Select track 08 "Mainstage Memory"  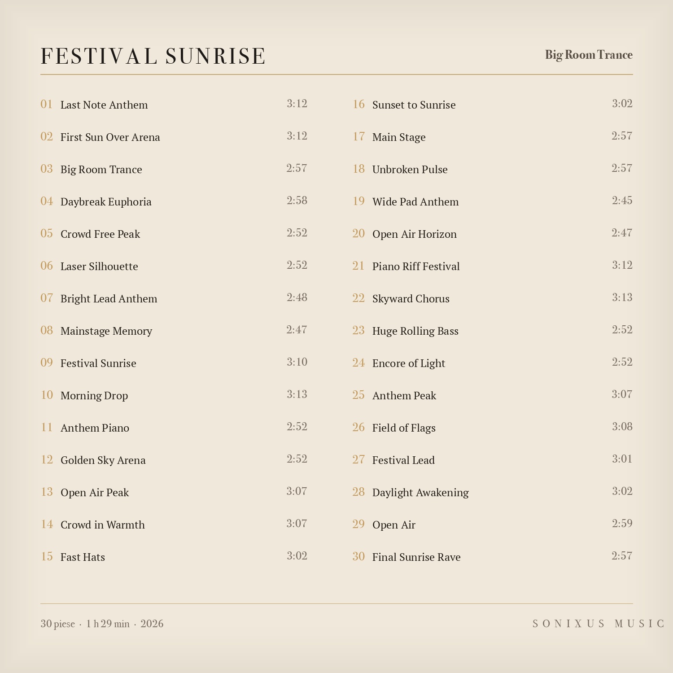174,331
